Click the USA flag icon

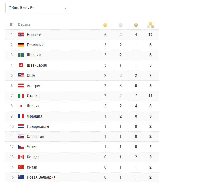[x=21, y=75]
